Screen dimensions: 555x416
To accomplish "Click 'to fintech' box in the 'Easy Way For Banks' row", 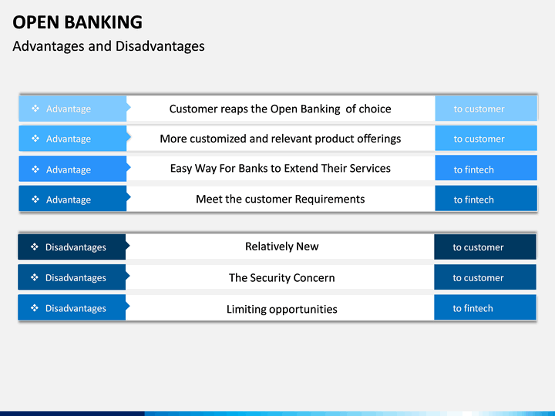I will [486, 168].
